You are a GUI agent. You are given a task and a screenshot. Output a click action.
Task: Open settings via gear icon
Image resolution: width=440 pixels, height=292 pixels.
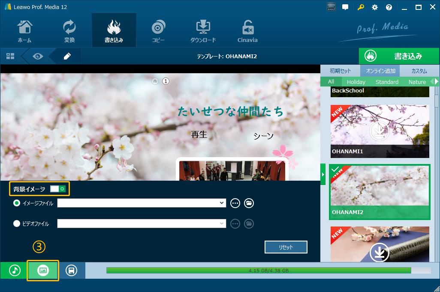tap(375, 7)
